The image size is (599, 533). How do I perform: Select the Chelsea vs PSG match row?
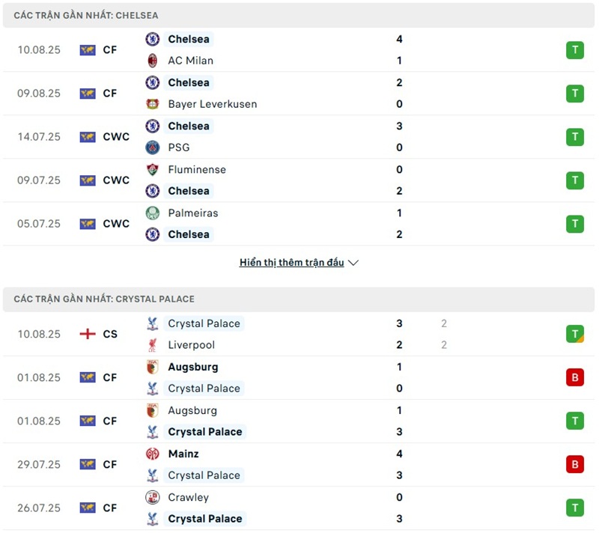coord(299,137)
